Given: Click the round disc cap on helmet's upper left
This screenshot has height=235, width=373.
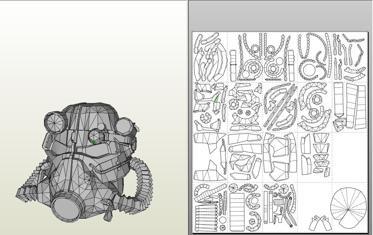Looking at the screenshot, I should pyautogui.click(x=55, y=123).
